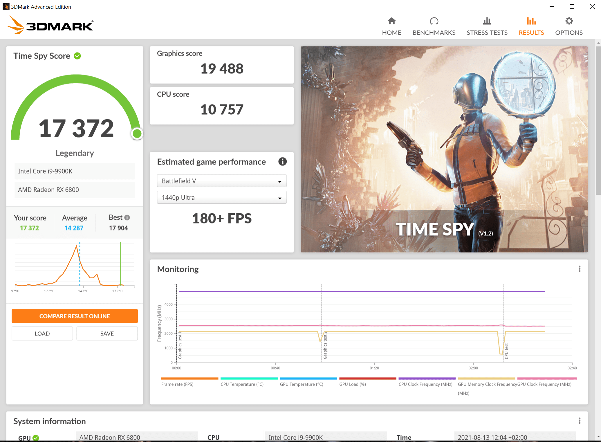Toggle GPU Load (%) legend series
Image resolution: width=601 pixels, height=442 pixels.
pyautogui.click(x=352, y=384)
